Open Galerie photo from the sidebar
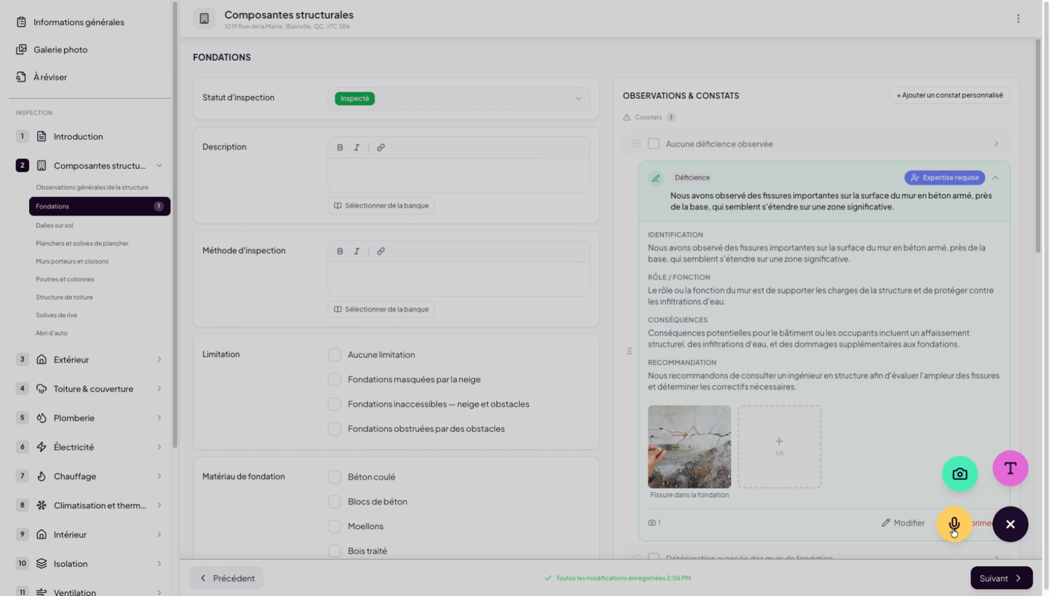1050x596 pixels. 60,50
